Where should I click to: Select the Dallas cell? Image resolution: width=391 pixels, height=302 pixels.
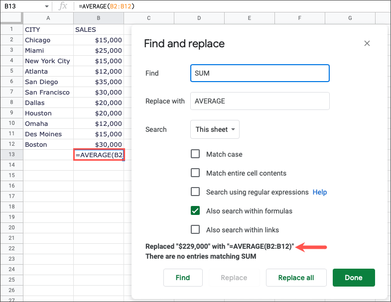click(48, 102)
